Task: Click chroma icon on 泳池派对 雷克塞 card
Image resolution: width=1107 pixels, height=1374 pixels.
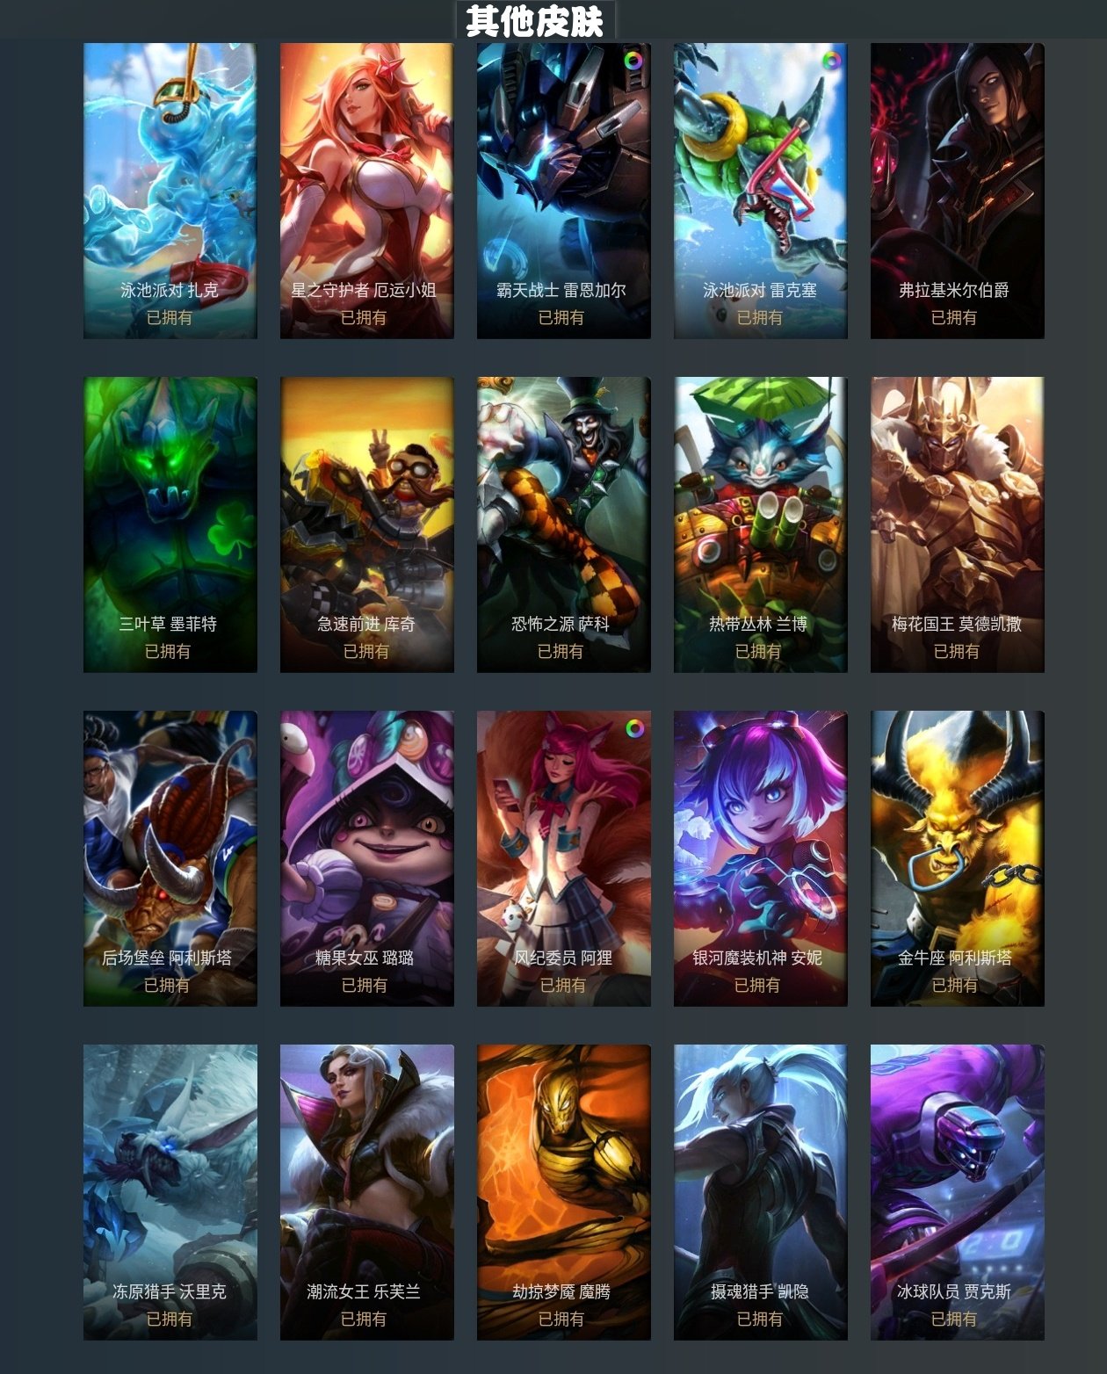Action: tap(830, 61)
